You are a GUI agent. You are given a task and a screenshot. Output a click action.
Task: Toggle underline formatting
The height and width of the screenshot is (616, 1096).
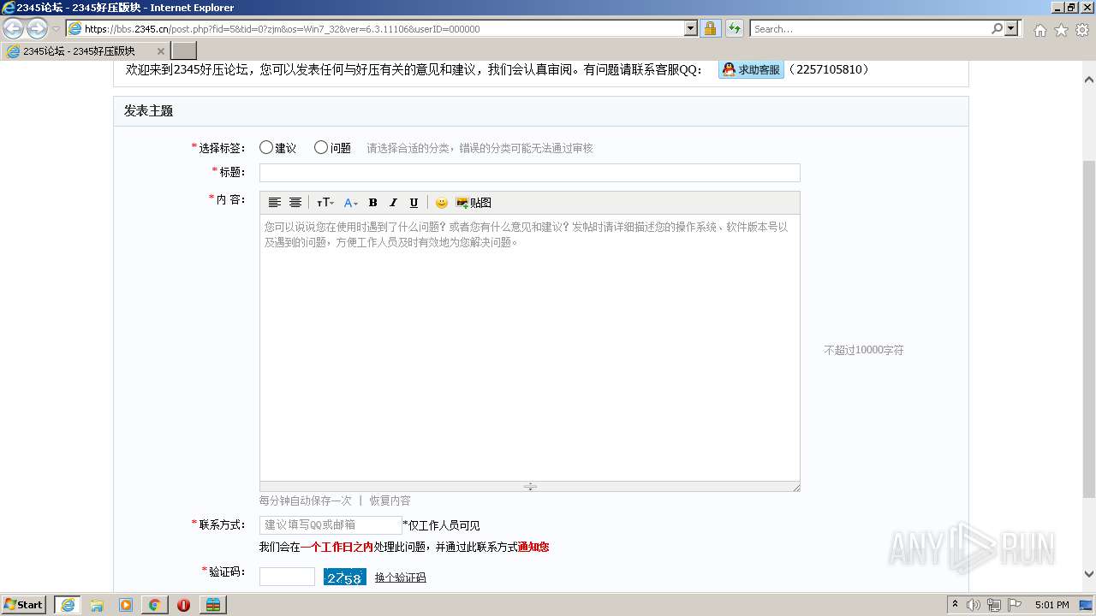[x=414, y=203]
